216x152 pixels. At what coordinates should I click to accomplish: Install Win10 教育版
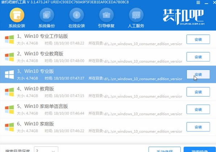pyautogui.click(x=198, y=92)
